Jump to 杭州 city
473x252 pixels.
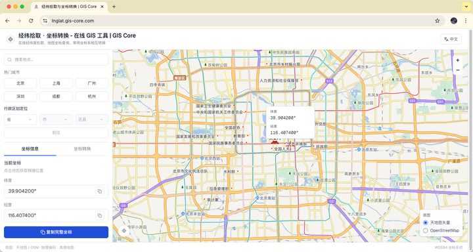[x=92, y=96]
